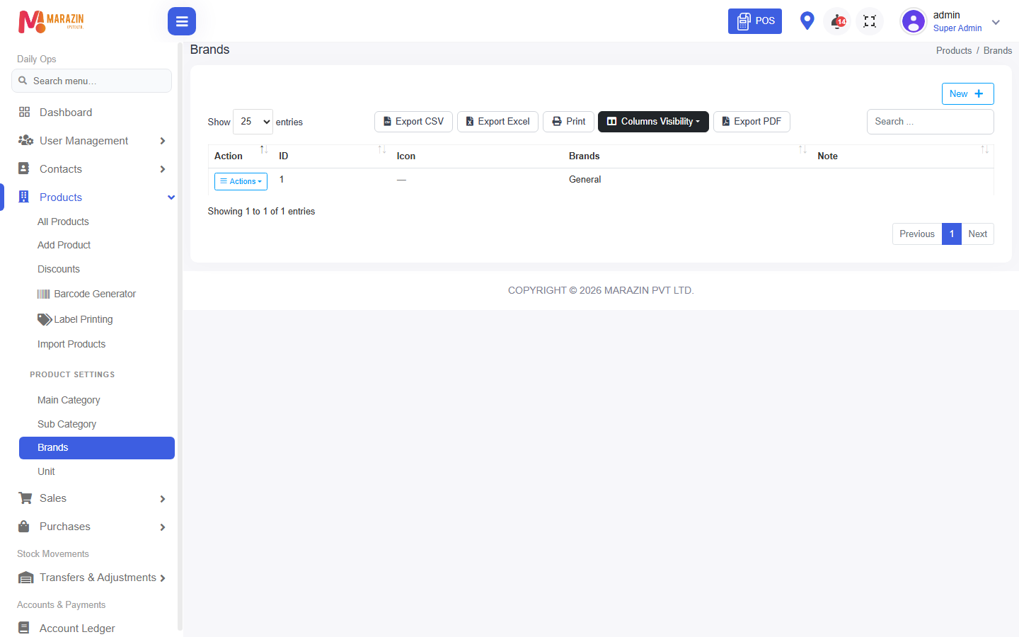Expand the Purchases menu

pos(92,527)
